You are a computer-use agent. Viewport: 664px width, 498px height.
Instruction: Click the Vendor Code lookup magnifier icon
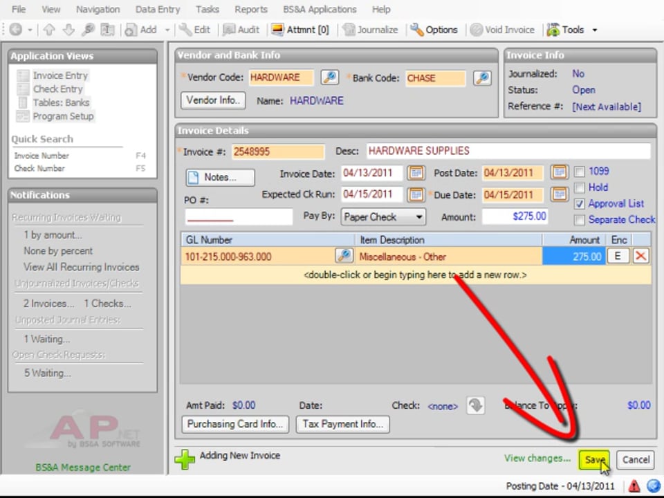click(x=329, y=77)
